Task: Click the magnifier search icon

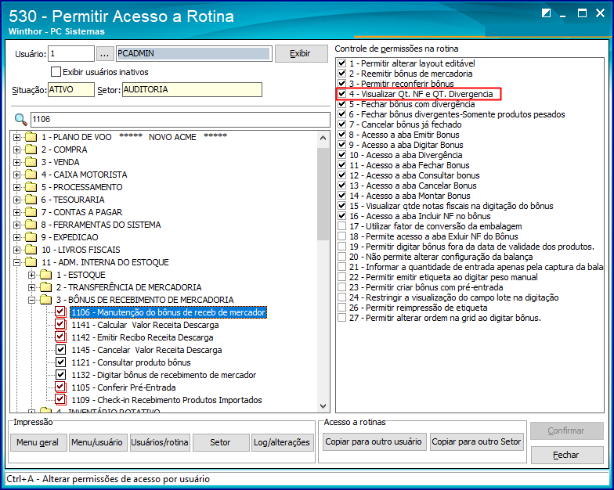Action: pyautogui.click(x=20, y=120)
